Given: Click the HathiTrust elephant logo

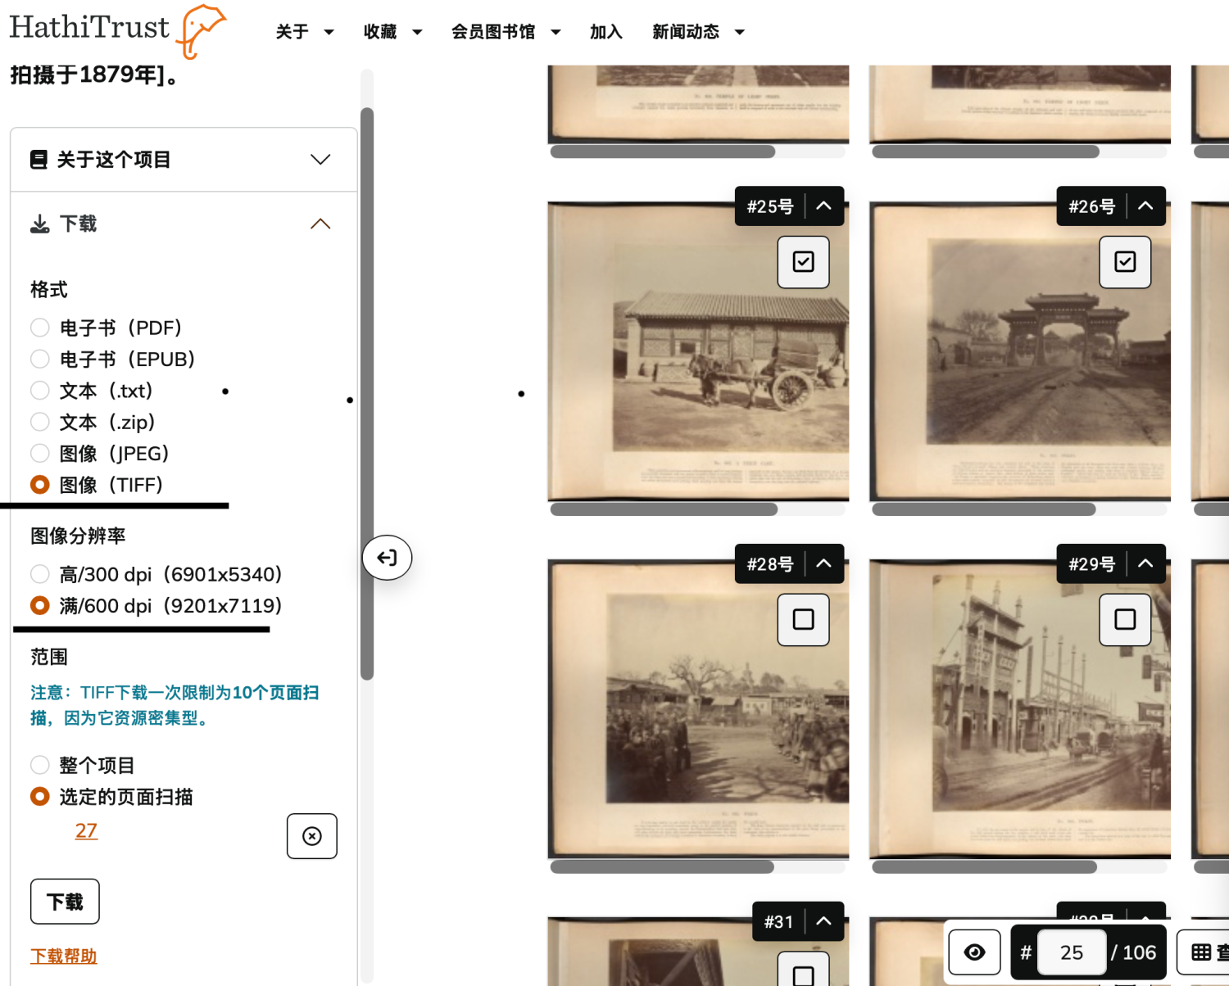Looking at the screenshot, I should [x=201, y=30].
